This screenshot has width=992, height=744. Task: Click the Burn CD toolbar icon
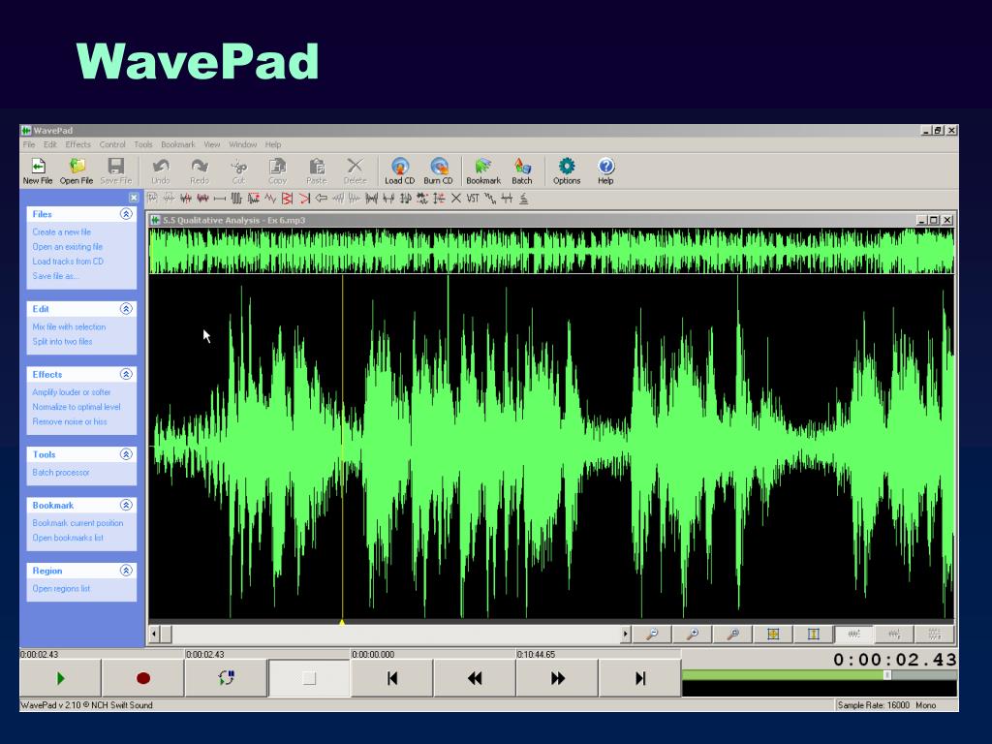coord(439,171)
